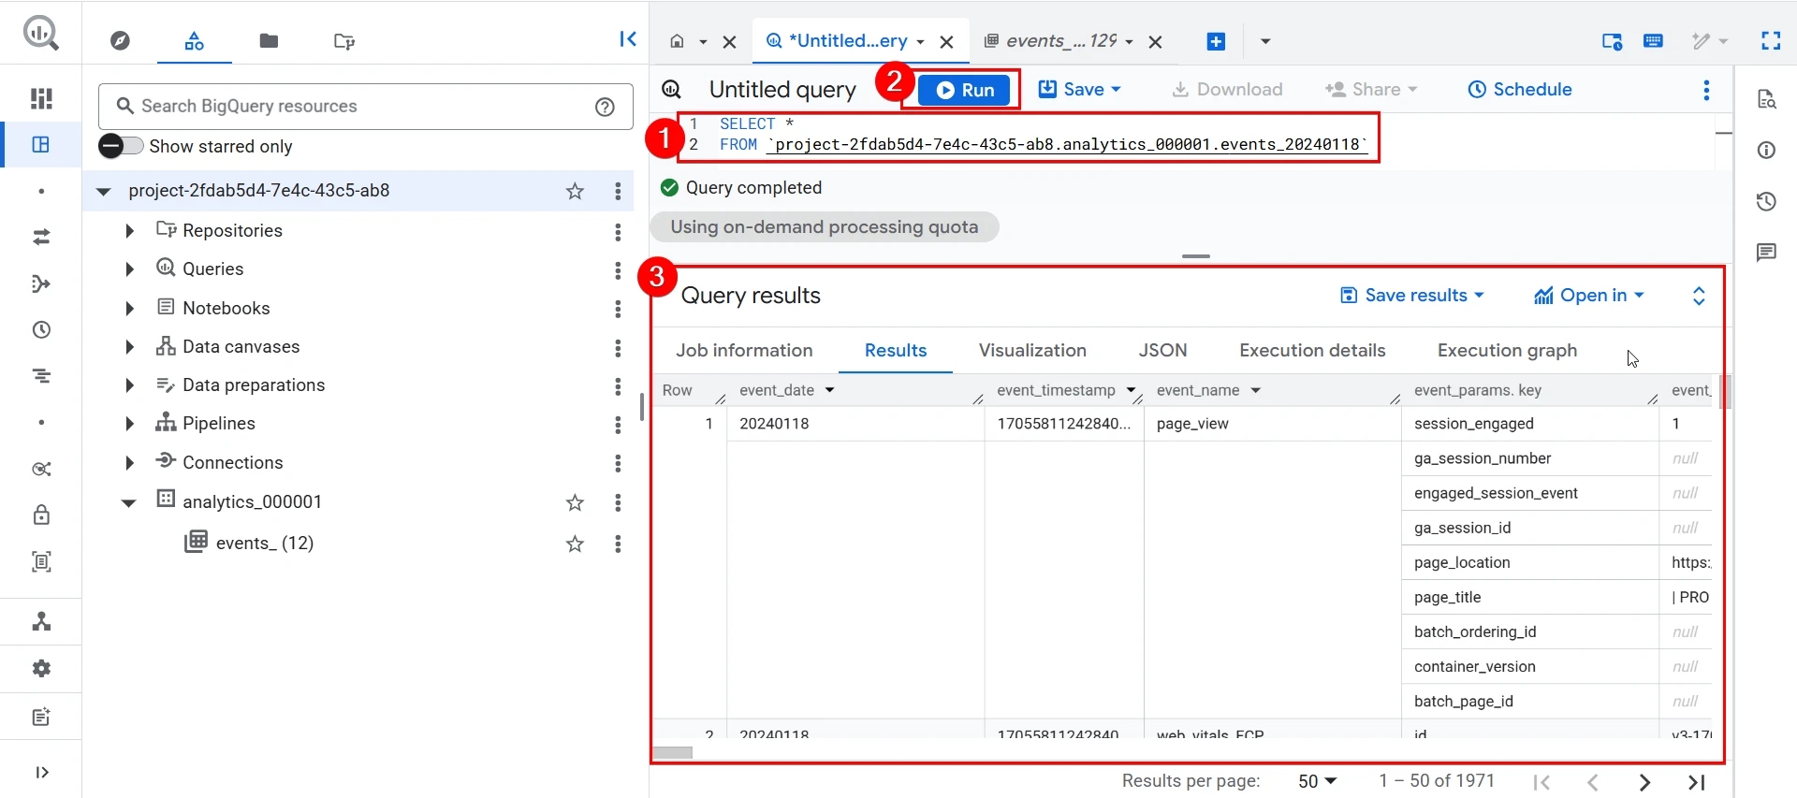Collapse the explorer panel with the arrow icon
Screen dimensions: 1797x798
[628, 39]
